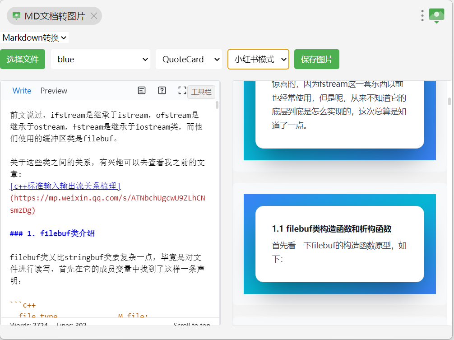Click the green image extension icon
Image resolution: width=454 pixels, height=340 pixels.
[437, 16]
